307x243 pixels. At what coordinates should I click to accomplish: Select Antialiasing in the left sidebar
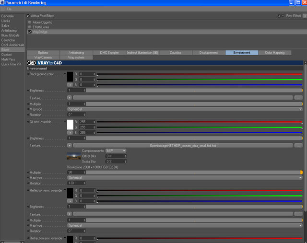(x=9, y=31)
